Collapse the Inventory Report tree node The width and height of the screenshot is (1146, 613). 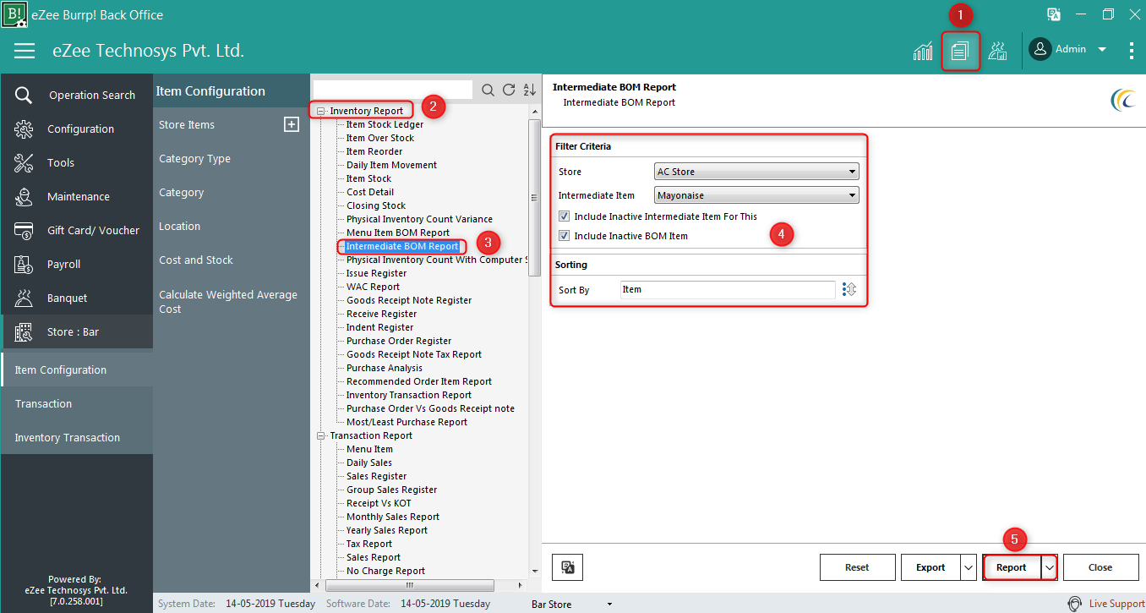pos(320,111)
